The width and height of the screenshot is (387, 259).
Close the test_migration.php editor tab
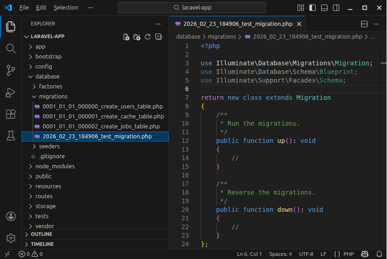[x=299, y=24]
